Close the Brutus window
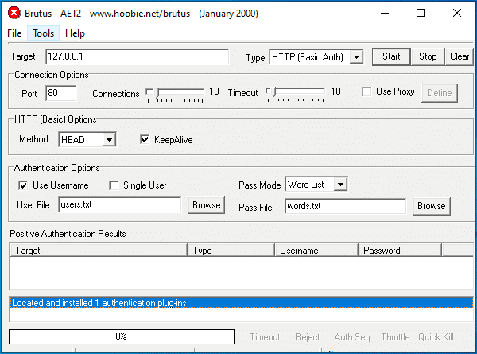The height and width of the screenshot is (354, 477). click(457, 13)
